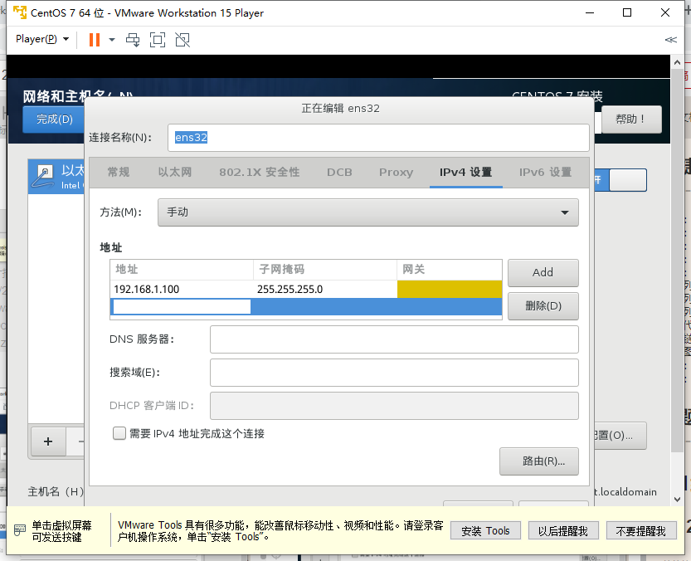The image size is (691, 561).
Task: Click the new address entry field
Action: point(182,306)
